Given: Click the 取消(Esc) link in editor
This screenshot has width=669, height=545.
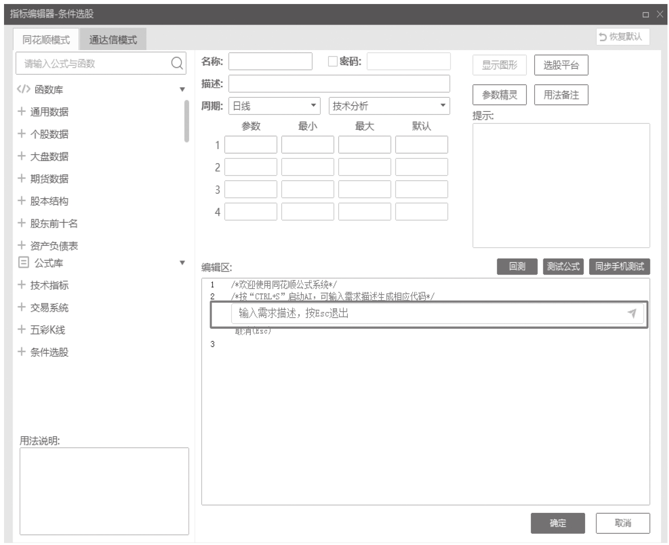Looking at the screenshot, I should coord(253,331).
